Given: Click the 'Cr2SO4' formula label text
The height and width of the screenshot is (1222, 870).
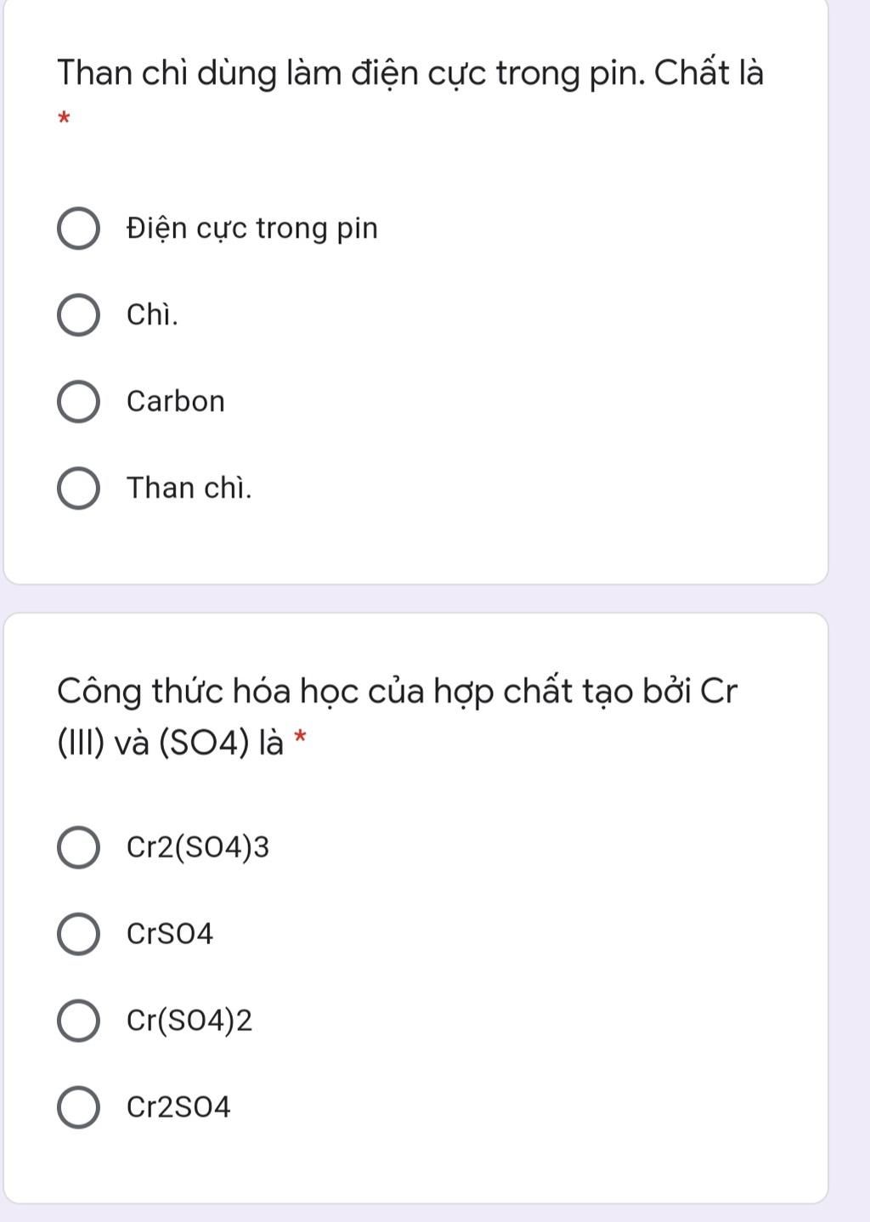Looking at the screenshot, I should pos(178,1107).
